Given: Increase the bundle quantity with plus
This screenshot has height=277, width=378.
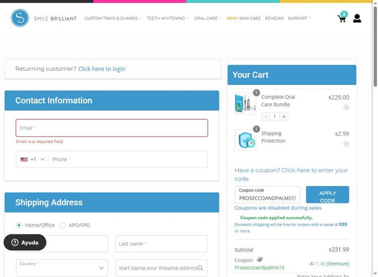Looking at the screenshot, I should coord(284,117).
